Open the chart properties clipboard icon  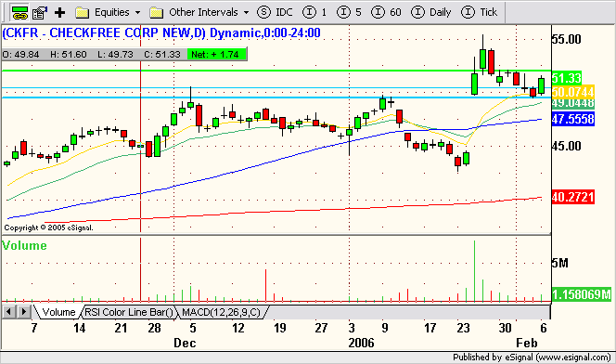pyautogui.click(x=40, y=13)
